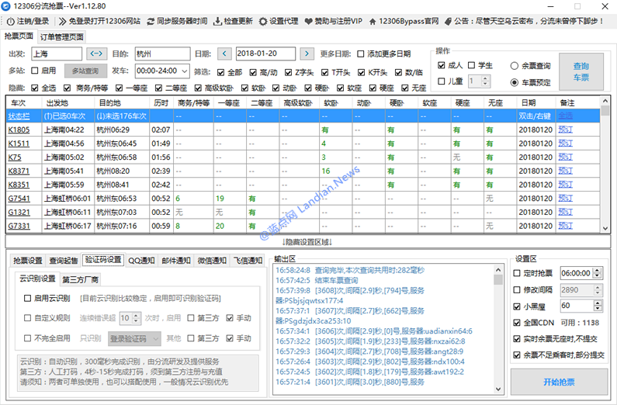Toggle 全国CDN checkbox
Screen dimensions: 617x405
(x=517, y=323)
